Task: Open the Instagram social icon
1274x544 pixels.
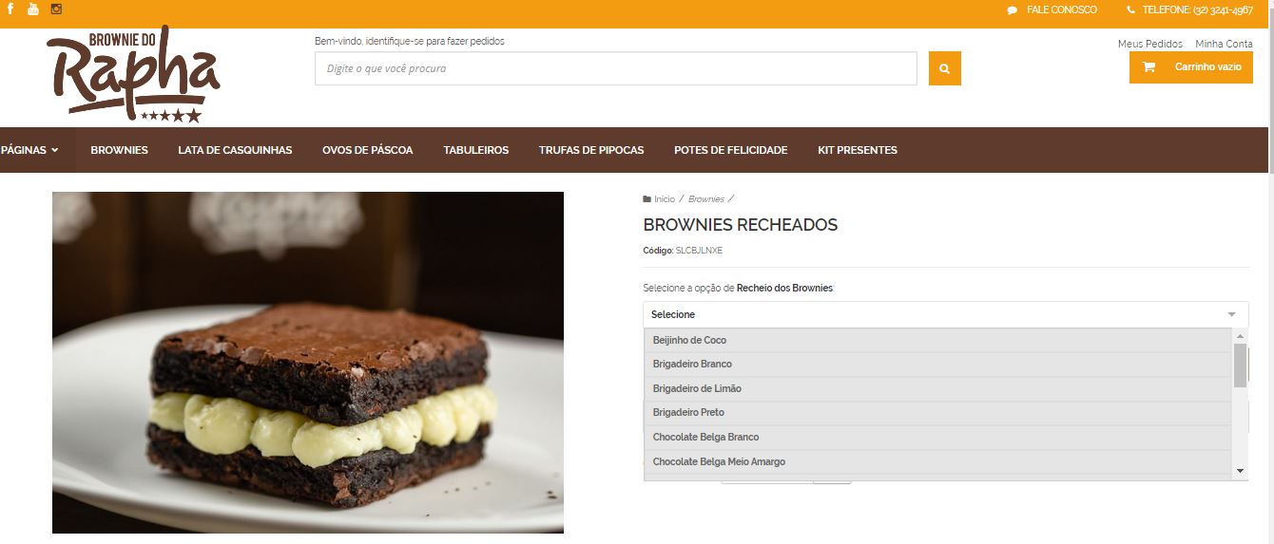Action: coord(56,9)
